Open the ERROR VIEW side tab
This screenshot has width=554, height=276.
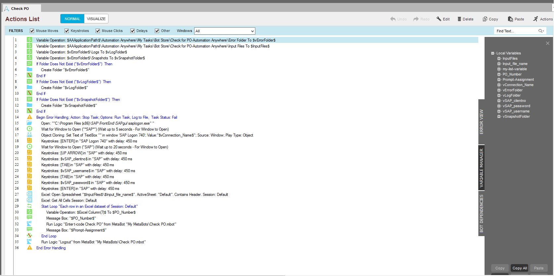point(481,121)
